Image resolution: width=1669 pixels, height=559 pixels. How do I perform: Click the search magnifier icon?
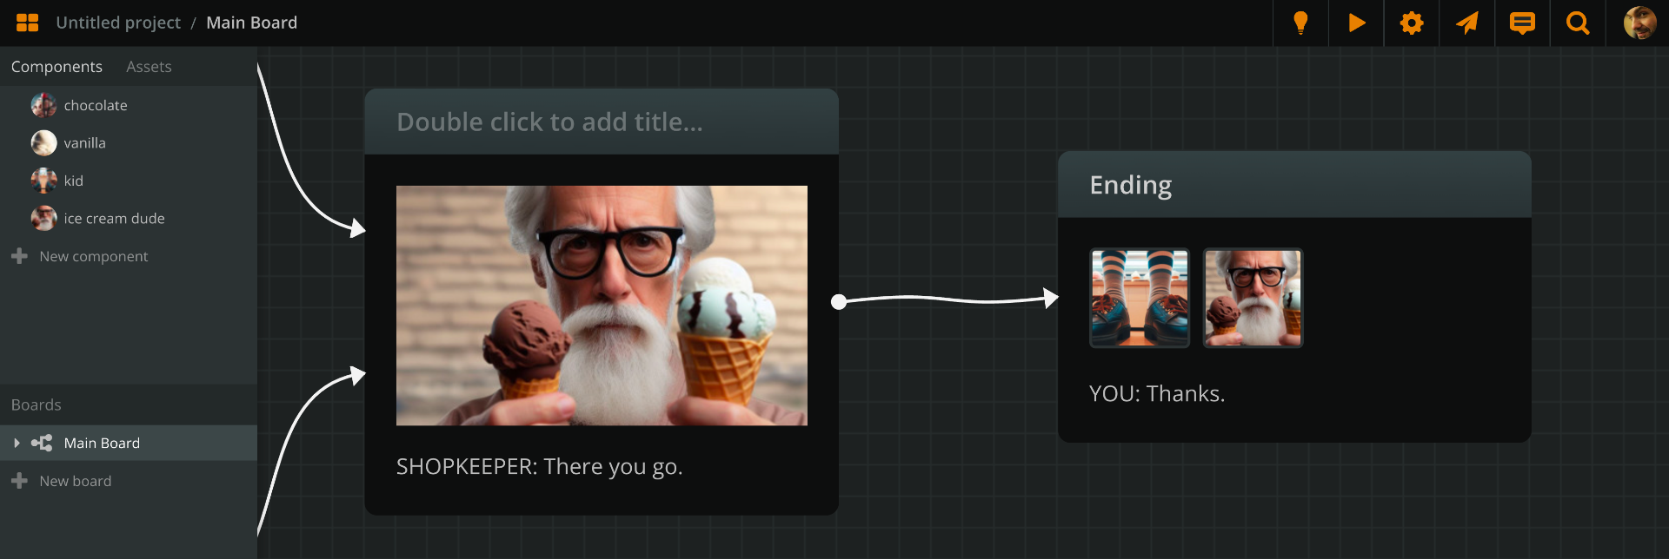pyautogui.click(x=1578, y=23)
